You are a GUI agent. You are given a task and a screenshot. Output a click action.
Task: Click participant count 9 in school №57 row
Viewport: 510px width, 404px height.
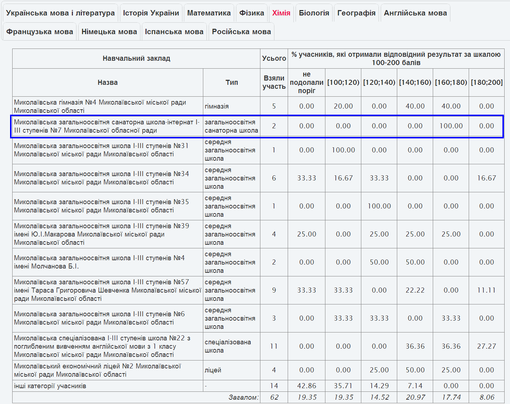(274, 290)
